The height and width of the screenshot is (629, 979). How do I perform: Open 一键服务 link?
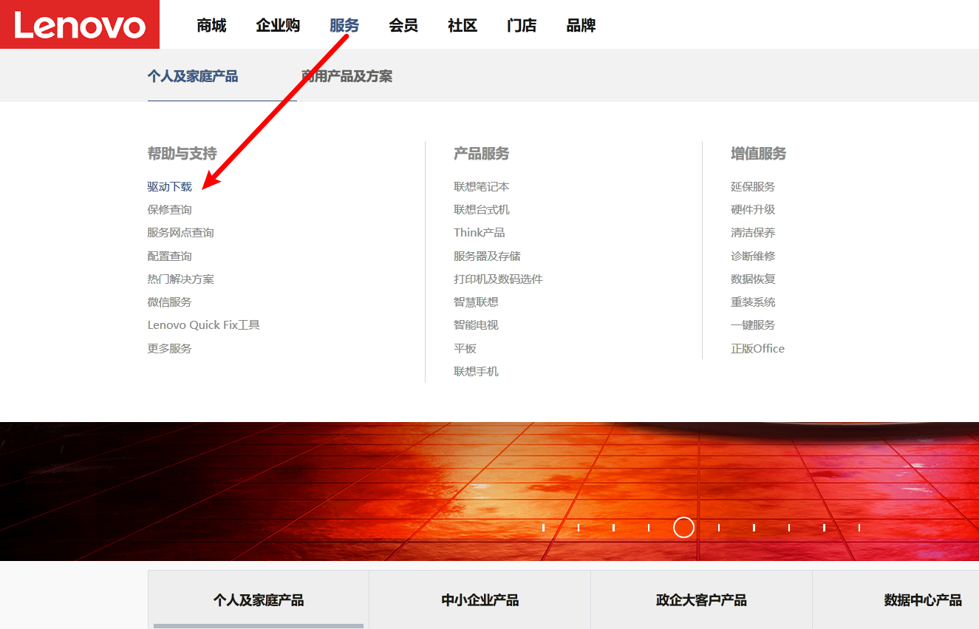pos(753,325)
